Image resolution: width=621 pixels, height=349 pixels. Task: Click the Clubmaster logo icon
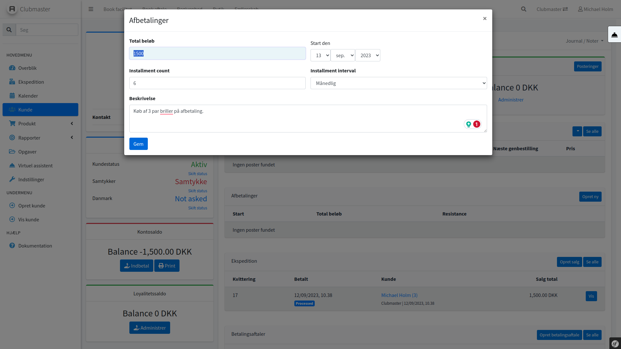coord(12,9)
